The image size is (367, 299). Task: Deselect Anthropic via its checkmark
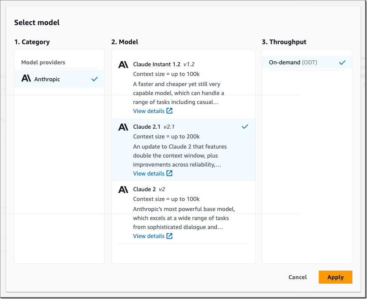tap(94, 79)
